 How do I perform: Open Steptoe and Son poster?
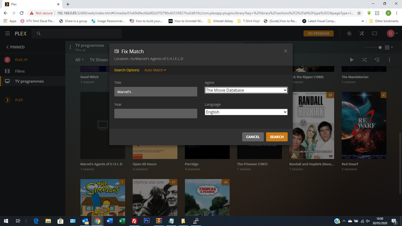155,197
